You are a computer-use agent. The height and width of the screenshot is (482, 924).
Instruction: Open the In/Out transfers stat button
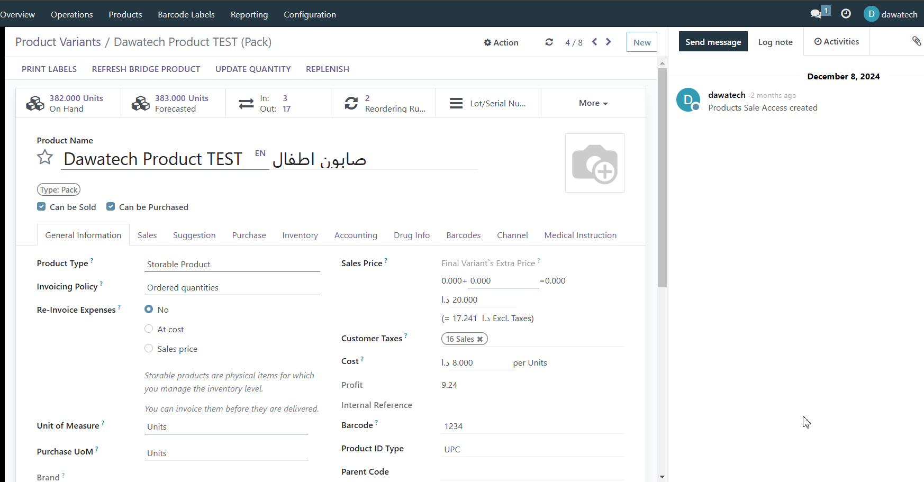[278, 103]
